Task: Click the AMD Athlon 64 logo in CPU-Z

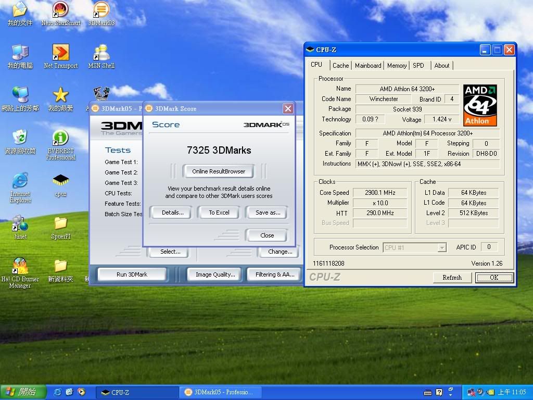Action: 480,105
